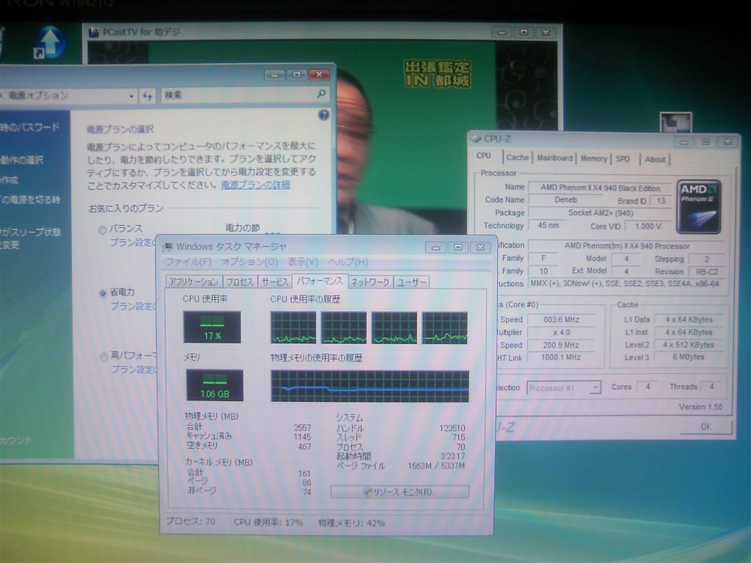Switch to the SPD tab in CPU-Z
The height and width of the screenshot is (563, 751).
click(623, 159)
